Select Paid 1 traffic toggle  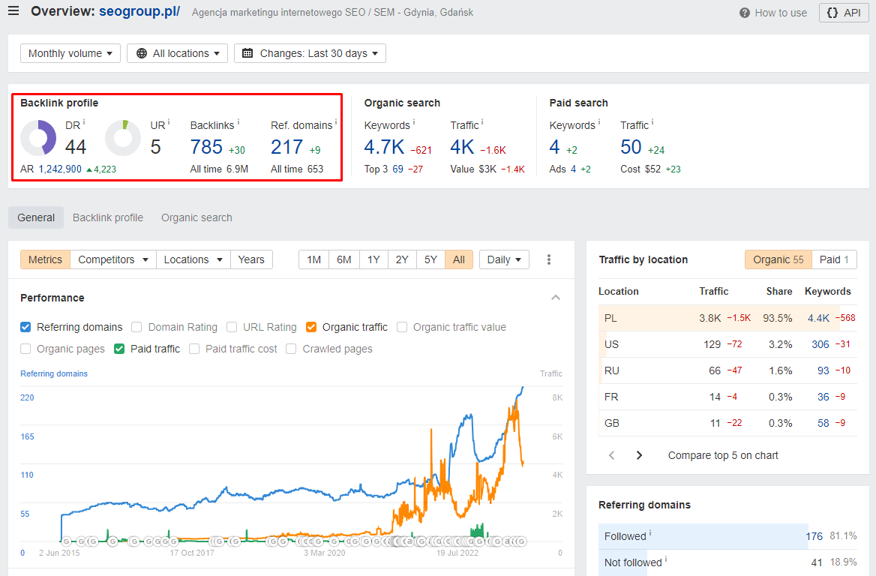(x=834, y=259)
